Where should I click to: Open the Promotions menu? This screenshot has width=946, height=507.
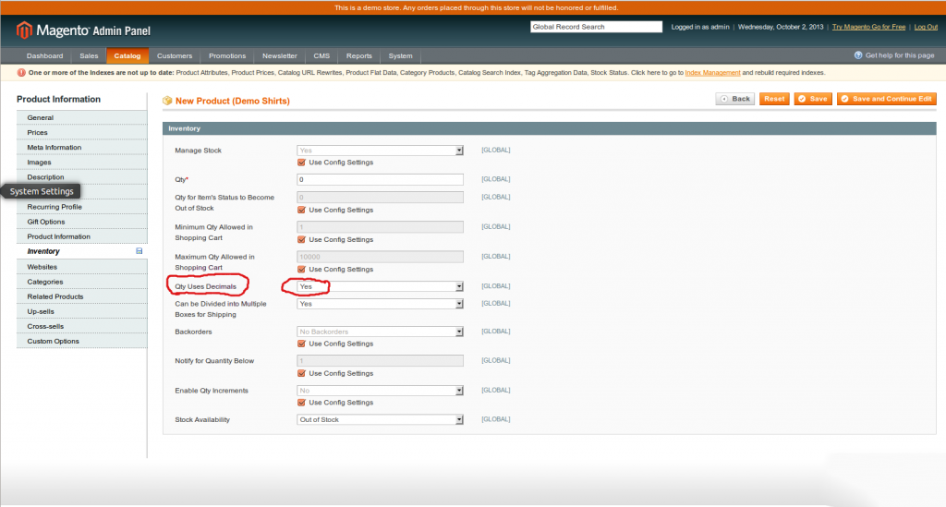coord(227,56)
